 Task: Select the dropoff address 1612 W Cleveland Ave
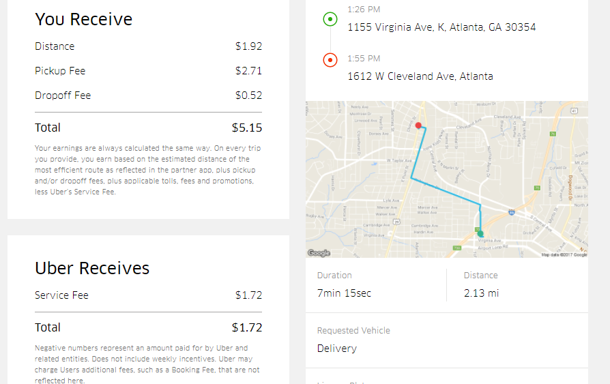point(420,76)
